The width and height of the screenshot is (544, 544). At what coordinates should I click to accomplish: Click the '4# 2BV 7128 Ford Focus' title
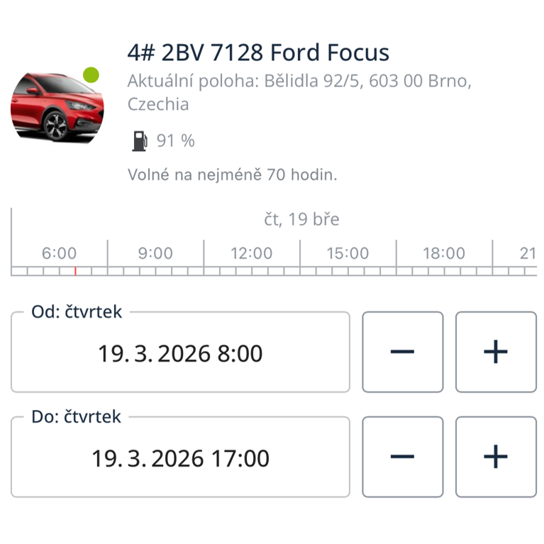pyautogui.click(x=258, y=52)
